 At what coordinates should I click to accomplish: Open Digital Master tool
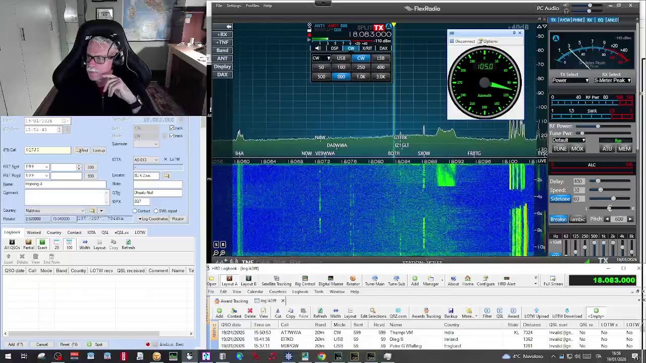coord(331,280)
